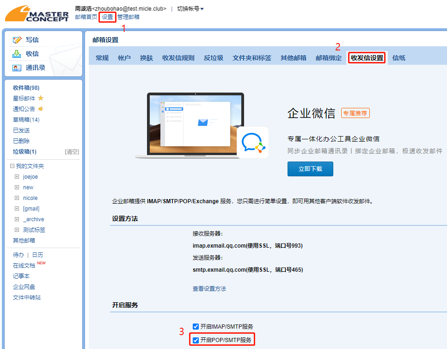
Task: Select the nicole folder name
Action: pos(30,198)
